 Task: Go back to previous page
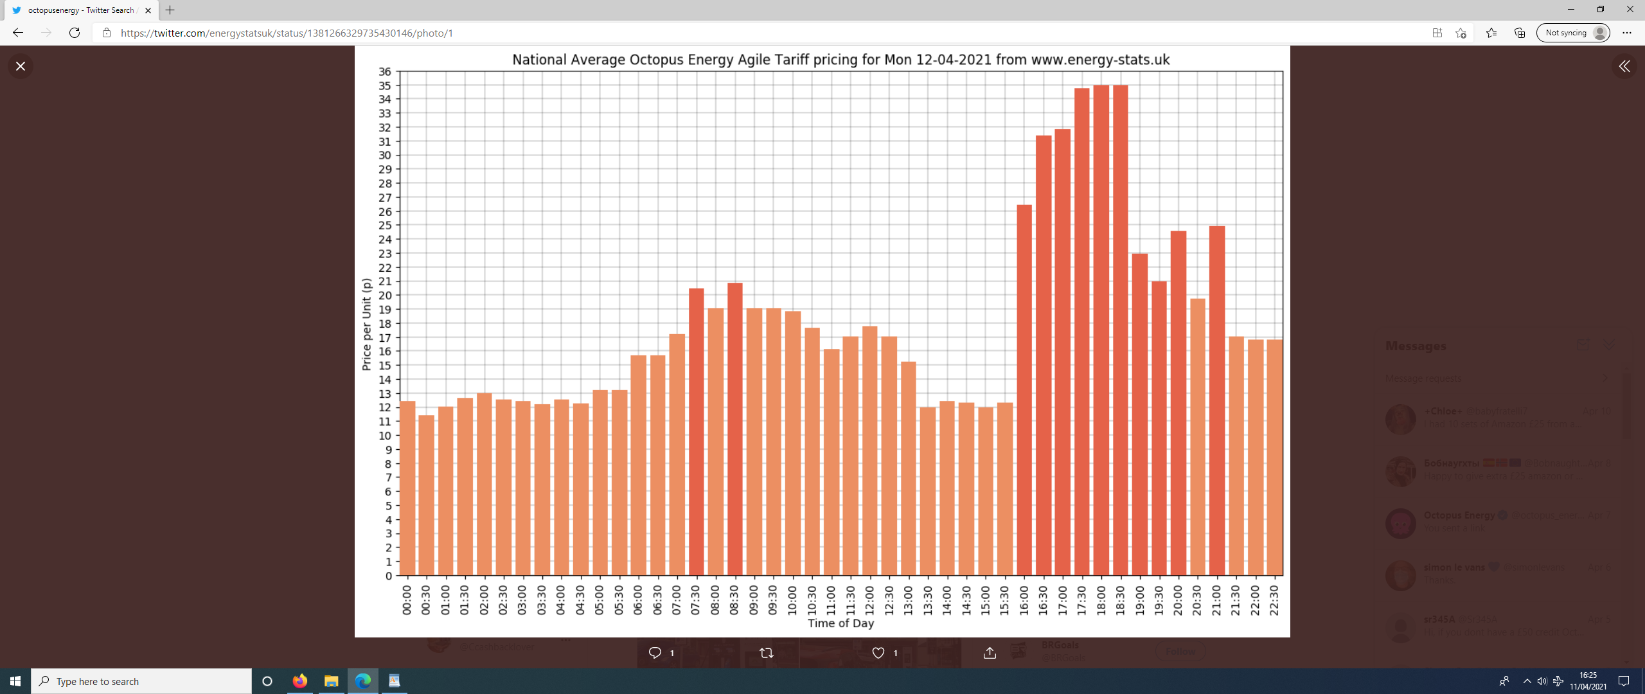[18, 33]
